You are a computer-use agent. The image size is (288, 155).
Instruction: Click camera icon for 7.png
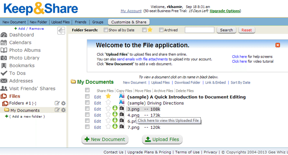pyautogui.click(x=122, y=126)
